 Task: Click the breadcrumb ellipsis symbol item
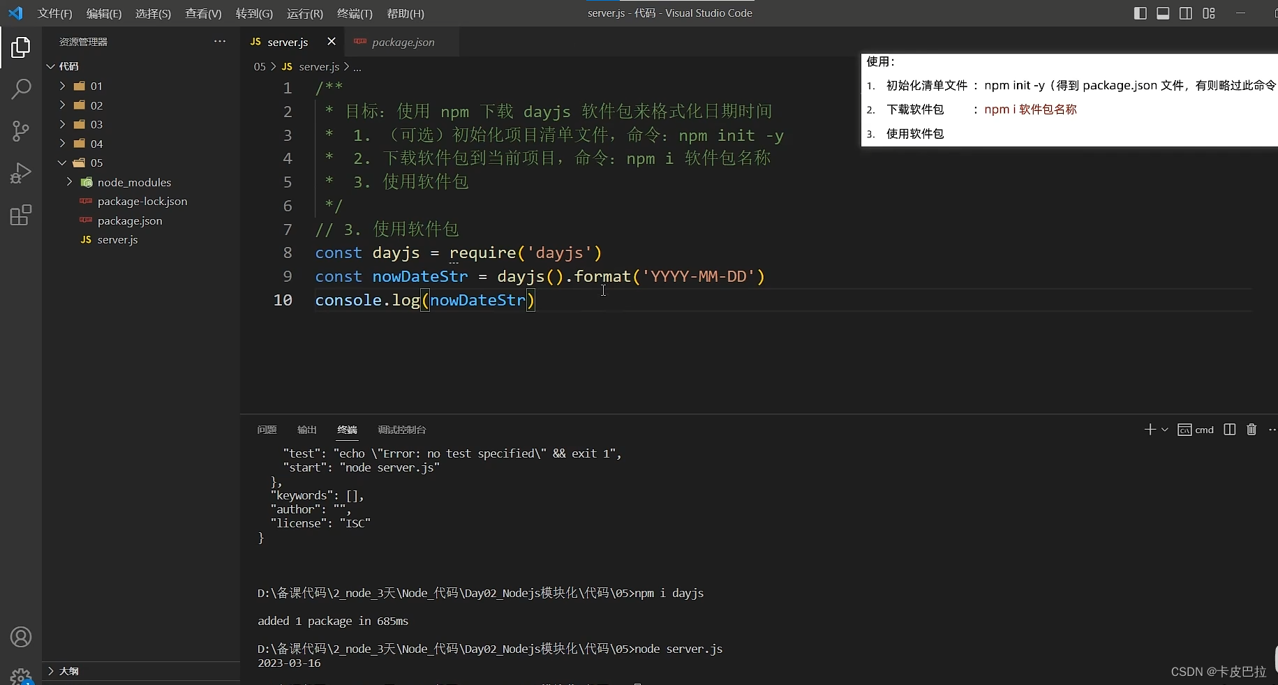357,67
